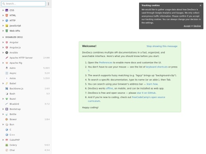Viewport: 206px width, 154px height.
Task: Click the learn how link
Action: coord(152,84)
